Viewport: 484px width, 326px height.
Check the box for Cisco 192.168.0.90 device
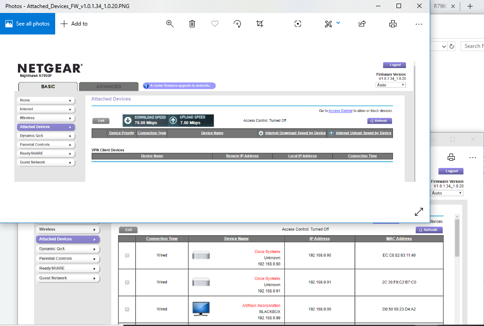(127, 255)
